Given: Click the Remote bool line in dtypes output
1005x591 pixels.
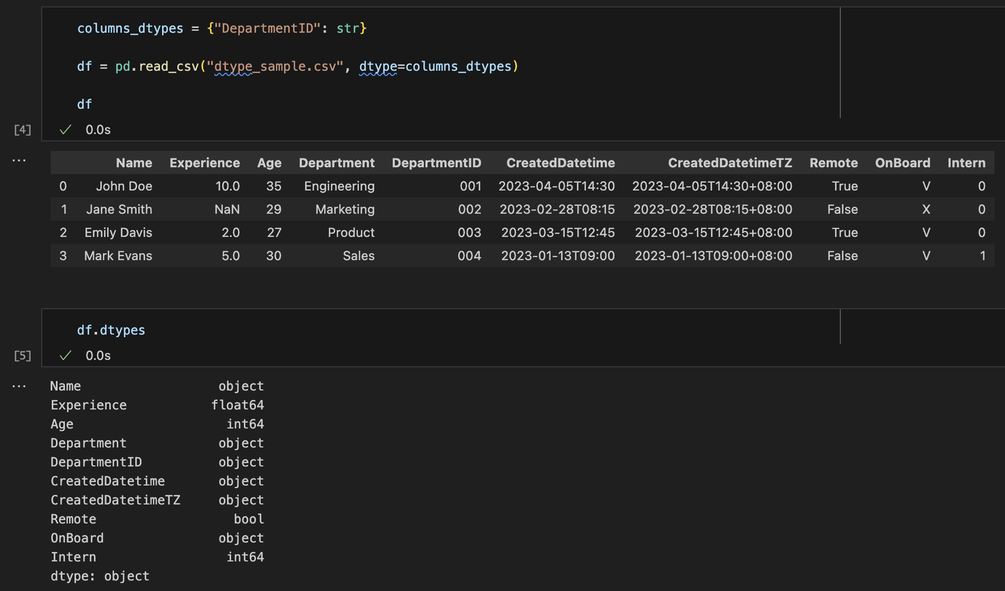Looking at the screenshot, I should [x=157, y=519].
